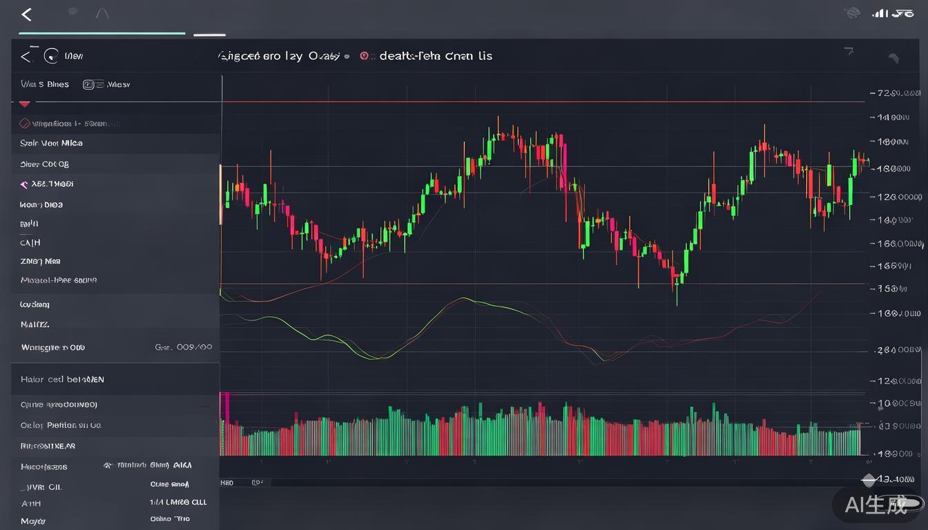Image resolution: width=928 pixels, height=530 pixels.
Task: Click the signal bars icon in status bar
Action: pyautogui.click(x=880, y=13)
